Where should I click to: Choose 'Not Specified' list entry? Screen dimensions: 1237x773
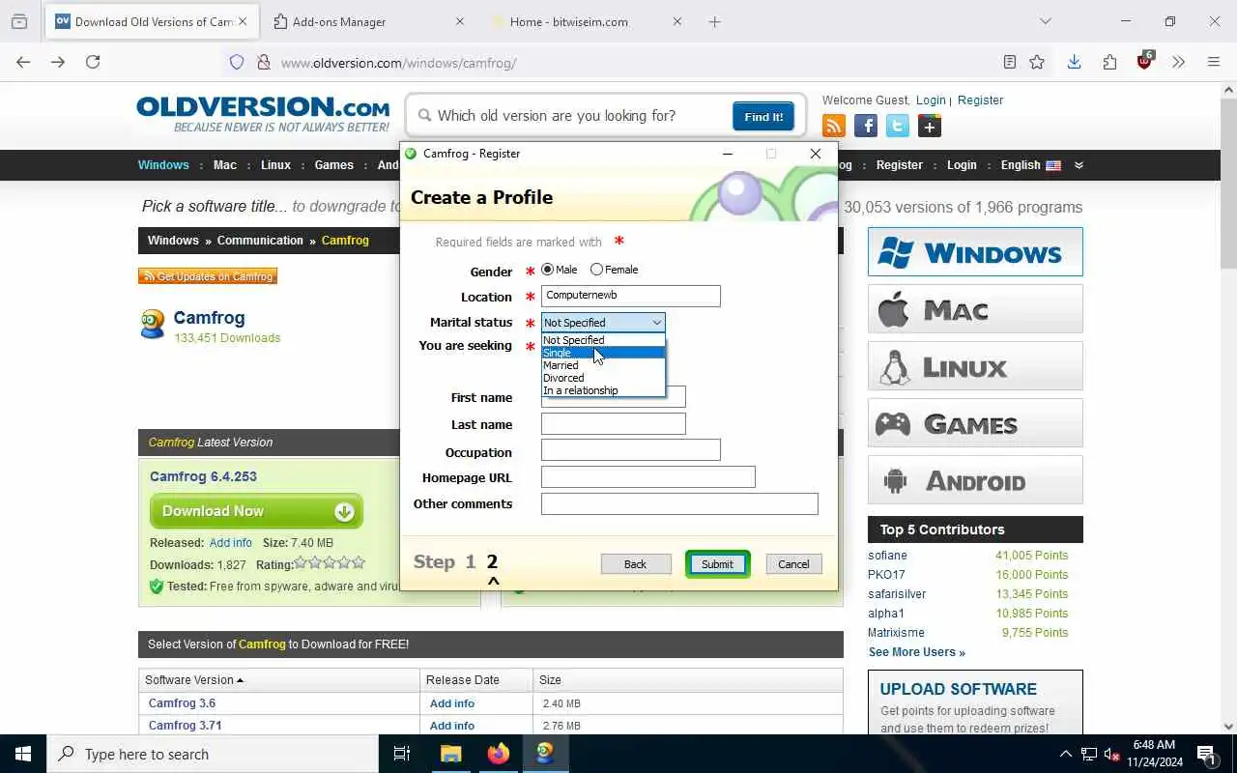[x=603, y=340]
